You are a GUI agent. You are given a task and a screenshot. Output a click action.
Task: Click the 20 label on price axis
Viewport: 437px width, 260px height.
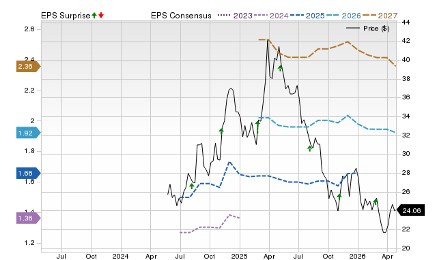tap(406, 248)
